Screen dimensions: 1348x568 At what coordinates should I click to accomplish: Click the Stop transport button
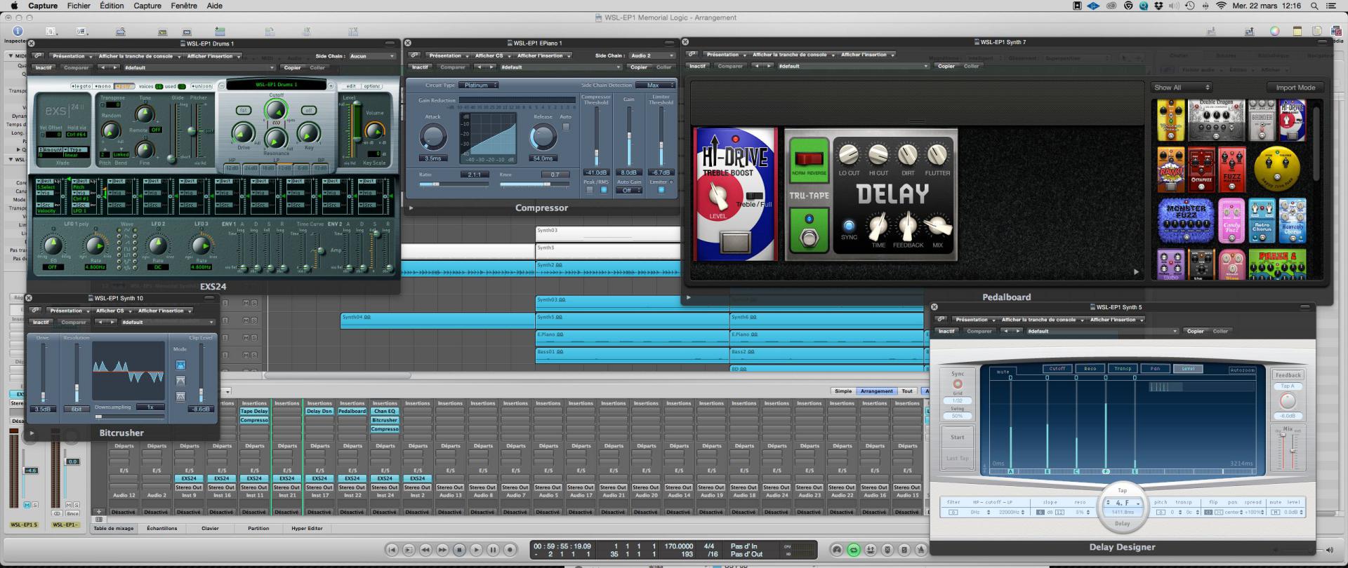coord(459,550)
